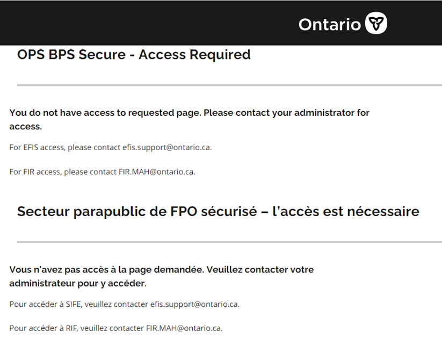Click efis.support@ontario.ca in the French section
Image resolution: width=442 pixels, height=346 pixels.
194,304
